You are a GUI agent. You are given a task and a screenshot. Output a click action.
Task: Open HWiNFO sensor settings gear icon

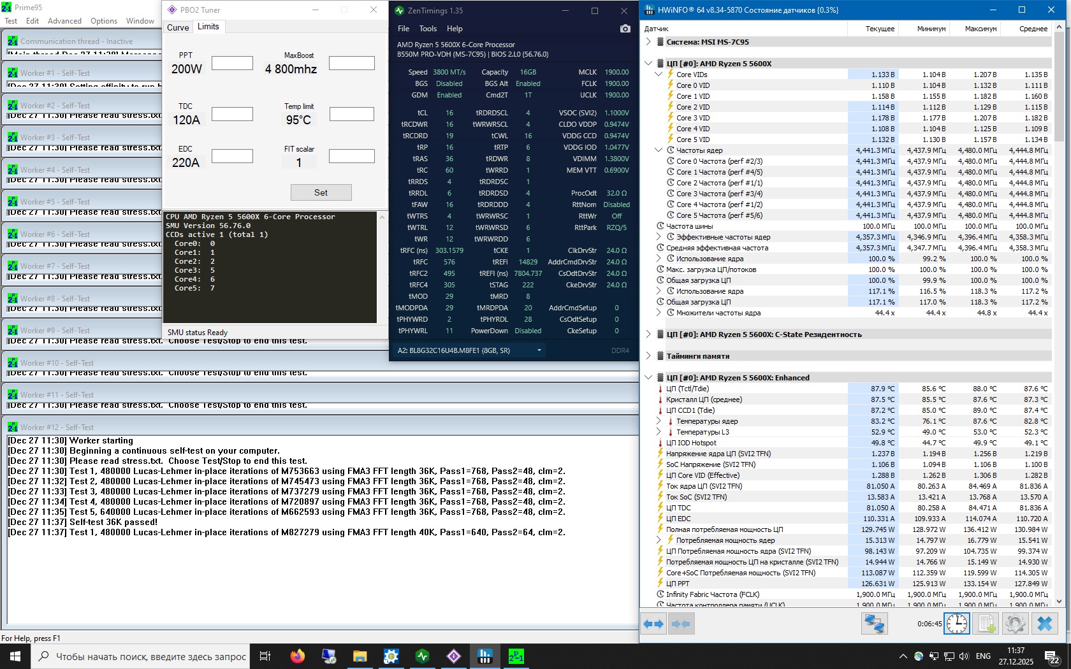tap(1015, 624)
